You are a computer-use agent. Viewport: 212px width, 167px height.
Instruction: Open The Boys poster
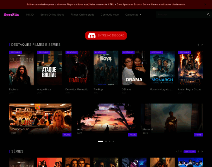pyautogui.click(x=106, y=68)
